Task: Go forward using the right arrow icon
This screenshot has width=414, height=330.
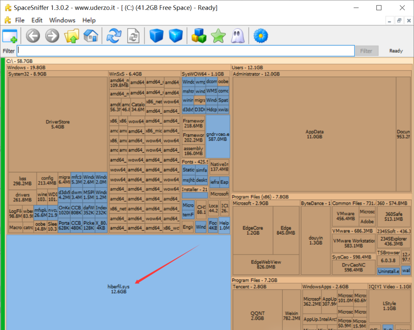Action: coord(52,36)
